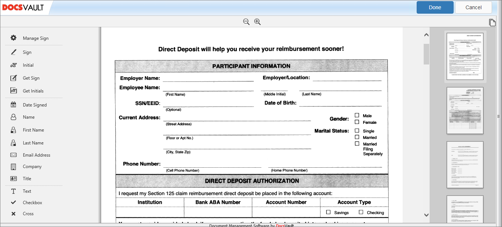502x227 pixels.
Task: Open Manage Sign settings
Action: pos(35,38)
